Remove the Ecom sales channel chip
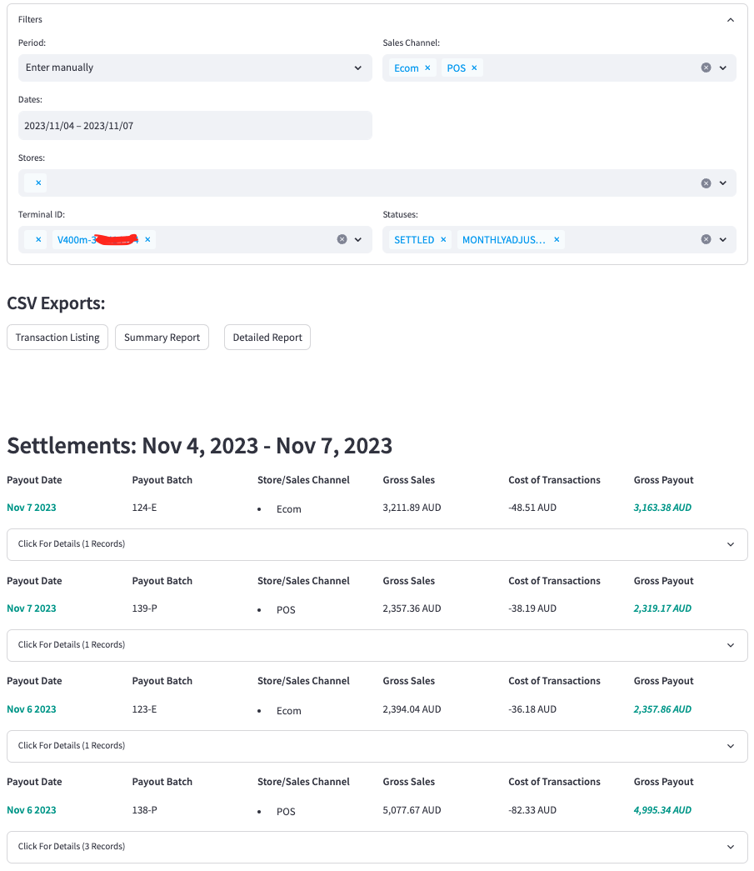The width and height of the screenshot is (754, 871). point(427,68)
